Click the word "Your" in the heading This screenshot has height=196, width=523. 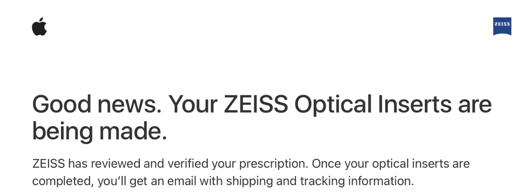[x=194, y=105]
